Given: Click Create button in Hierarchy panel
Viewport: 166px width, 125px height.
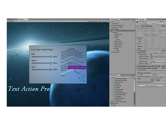Looking at the screenshot, I should 113,21.
